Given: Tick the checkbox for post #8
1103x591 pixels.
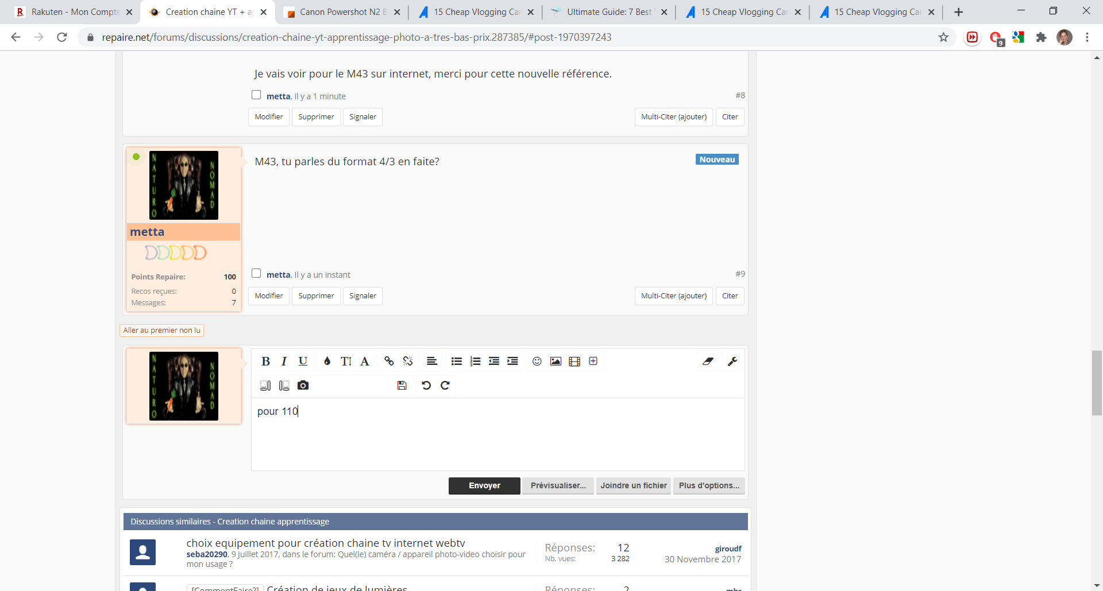Looking at the screenshot, I should pyautogui.click(x=256, y=95).
